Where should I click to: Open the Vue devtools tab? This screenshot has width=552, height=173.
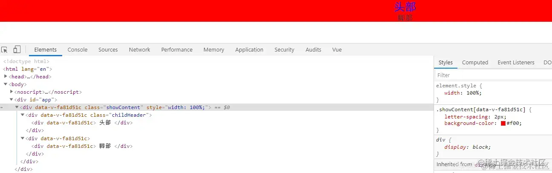click(337, 50)
